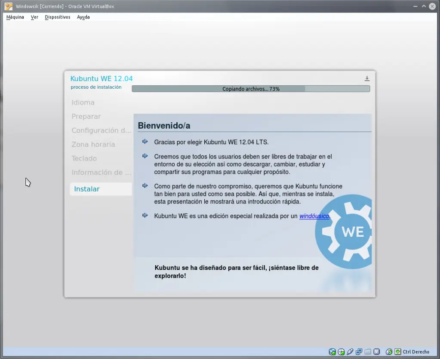Maximize the VirtualBox window

[424, 6]
